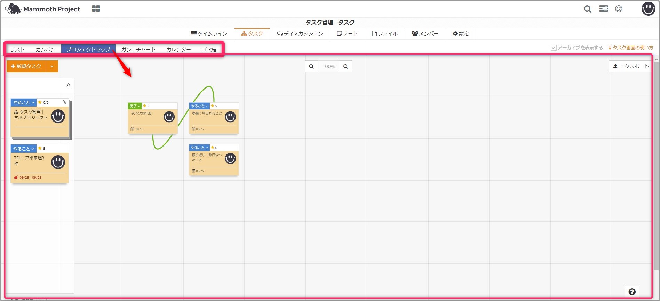Image resolution: width=660 pixels, height=301 pixels.
Task: Open the ディスカッション menu item
Action: [300, 34]
